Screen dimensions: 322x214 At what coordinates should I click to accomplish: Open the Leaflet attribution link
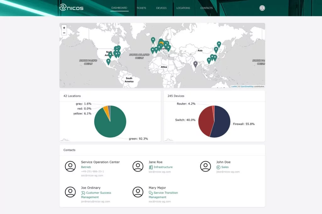234,87
